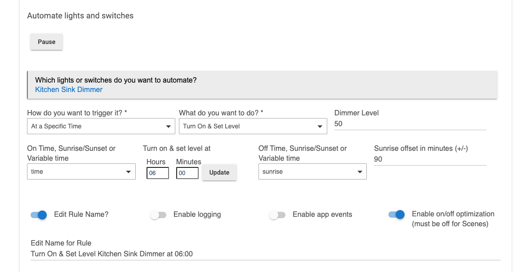Toggle on/off optimization switch
Screen dimensions: 521x272
click(x=397, y=215)
